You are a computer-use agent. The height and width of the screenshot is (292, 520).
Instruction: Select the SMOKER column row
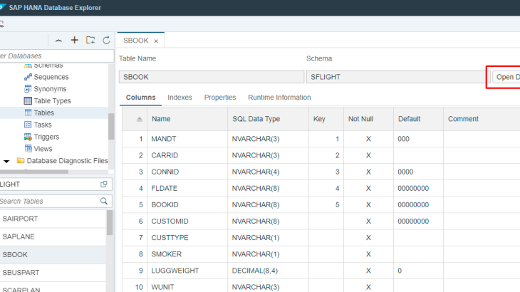coord(321,254)
